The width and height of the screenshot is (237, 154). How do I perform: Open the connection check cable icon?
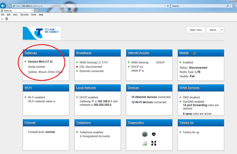(145, 143)
